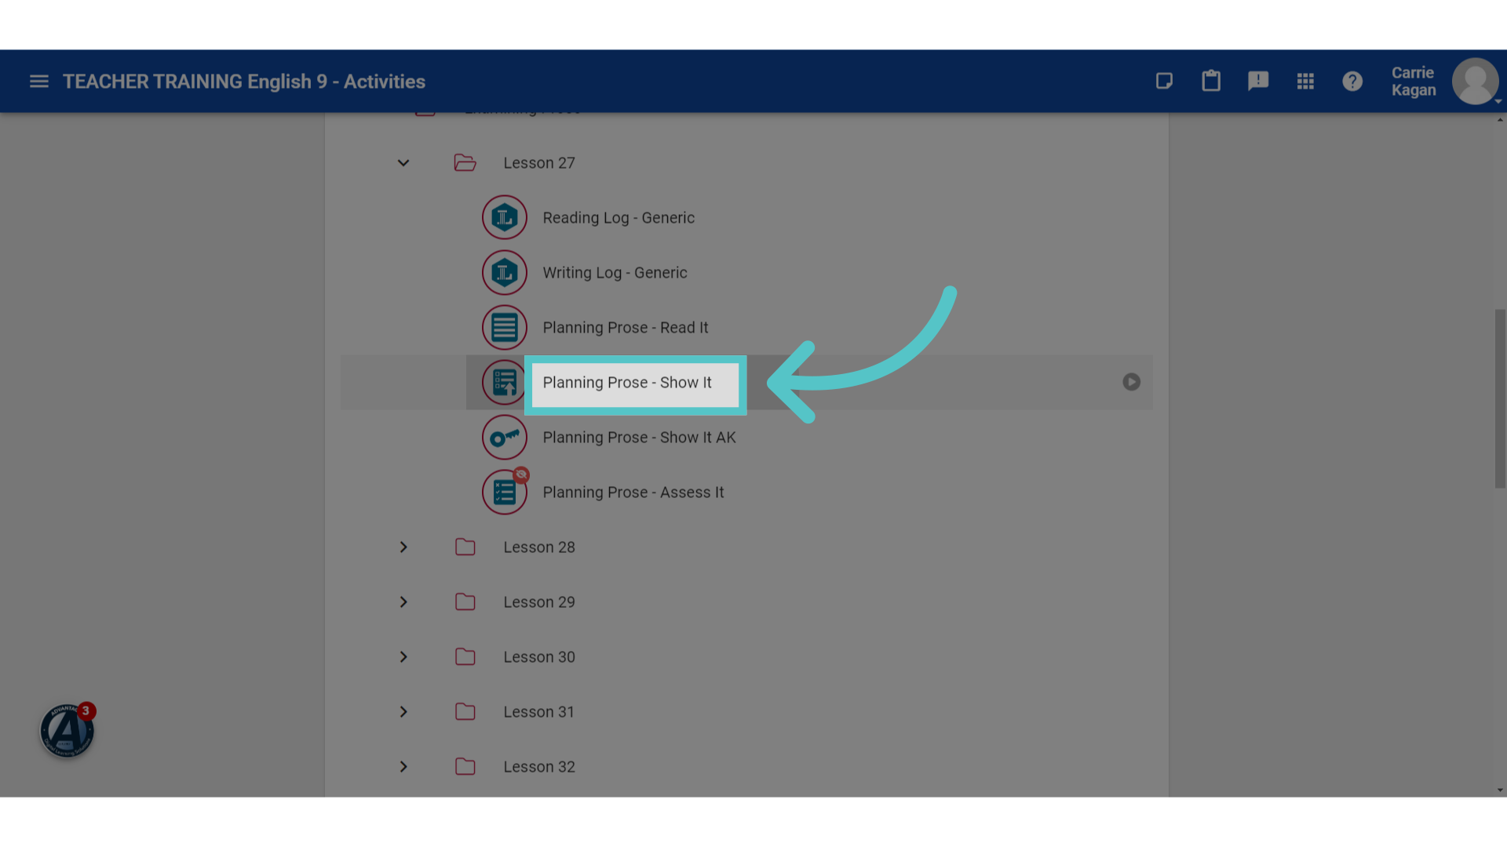Expand the Lesson 28 chevron
This screenshot has height=847, width=1507.
403,547
